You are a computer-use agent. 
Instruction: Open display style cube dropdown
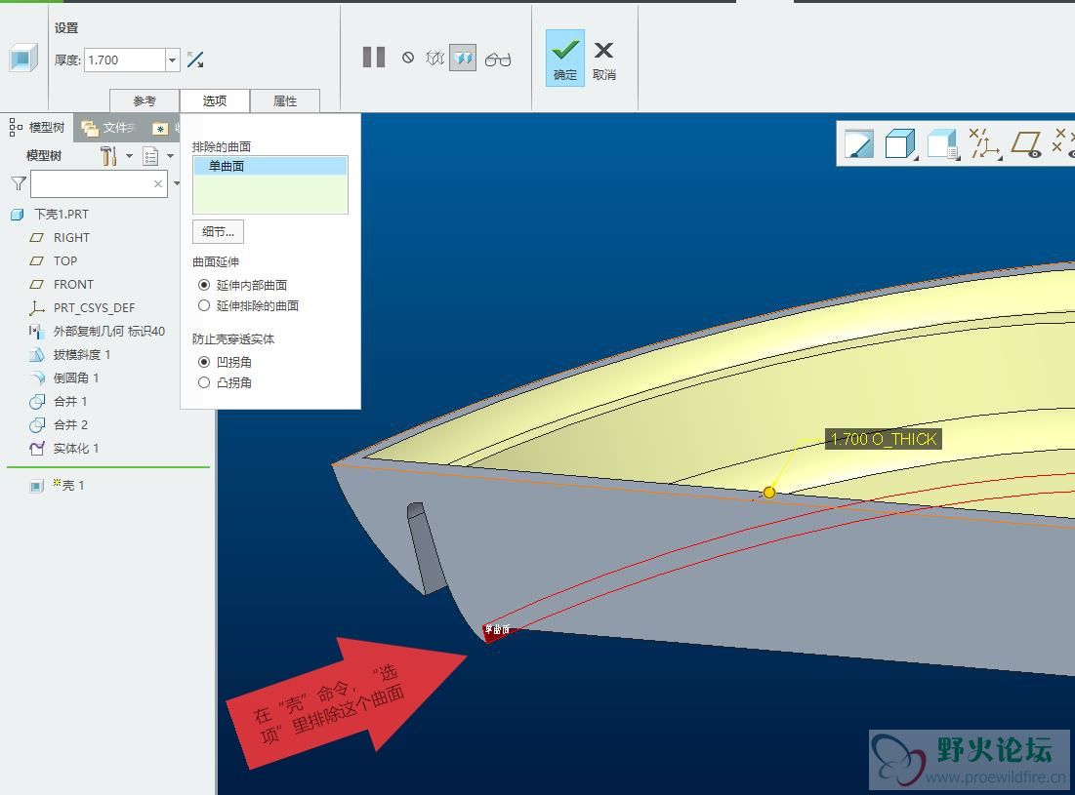click(x=901, y=143)
